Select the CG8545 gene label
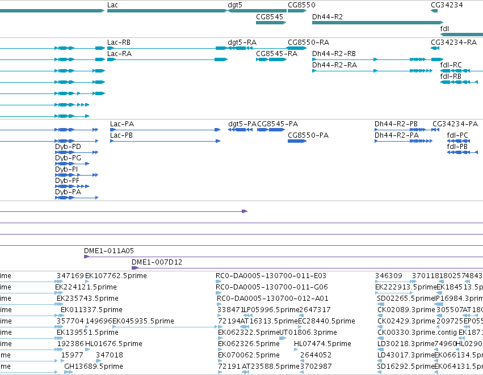Viewport: 483px width, 375px height. click(270, 17)
